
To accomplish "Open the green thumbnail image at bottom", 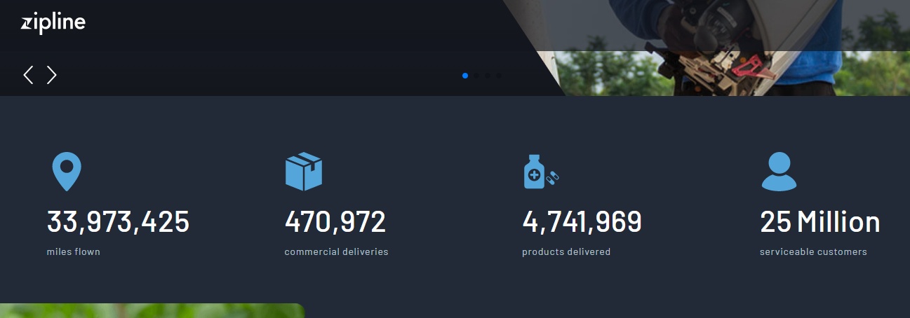I will (x=152, y=310).
